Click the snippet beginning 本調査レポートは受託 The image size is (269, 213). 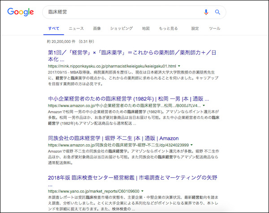(133, 203)
